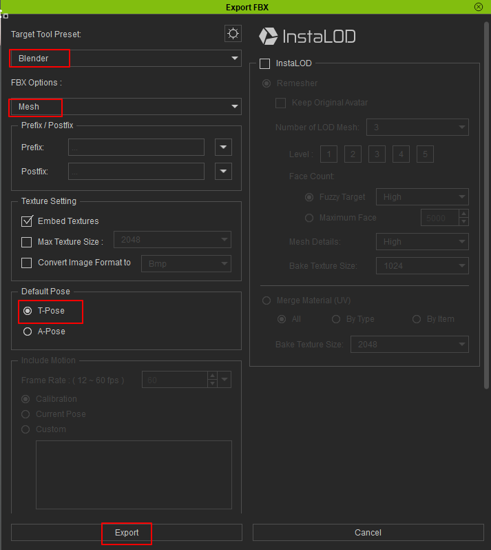
Task: Enable the Max Texture Size checkbox
Action: click(27, 242)
